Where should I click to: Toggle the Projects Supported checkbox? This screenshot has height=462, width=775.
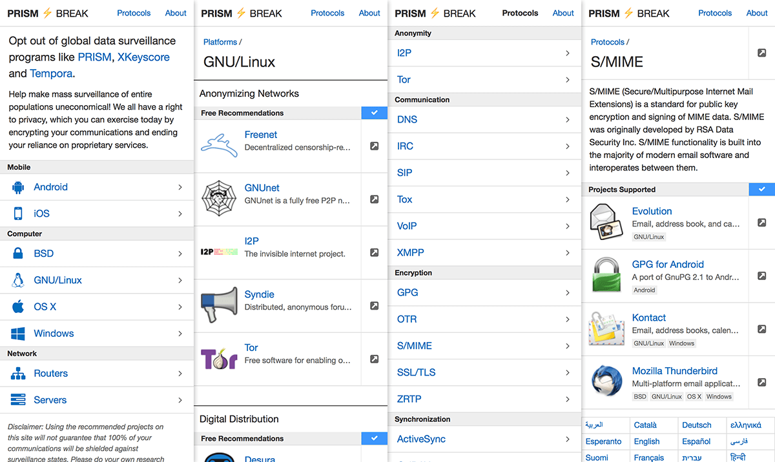(762, 190)
